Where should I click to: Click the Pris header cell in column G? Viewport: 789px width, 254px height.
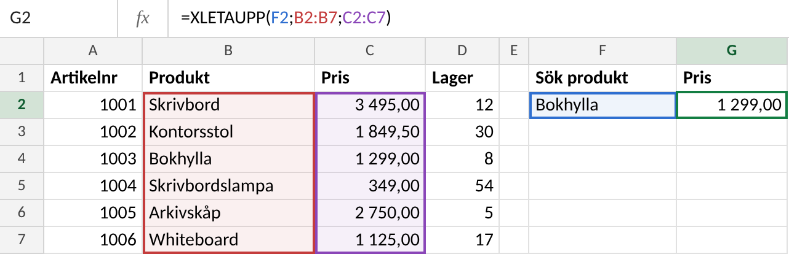point(732,78)
